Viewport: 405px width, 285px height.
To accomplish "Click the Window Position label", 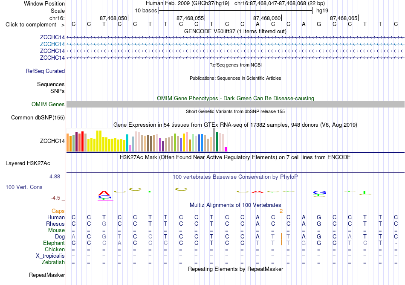I will [x=44, y=3].
